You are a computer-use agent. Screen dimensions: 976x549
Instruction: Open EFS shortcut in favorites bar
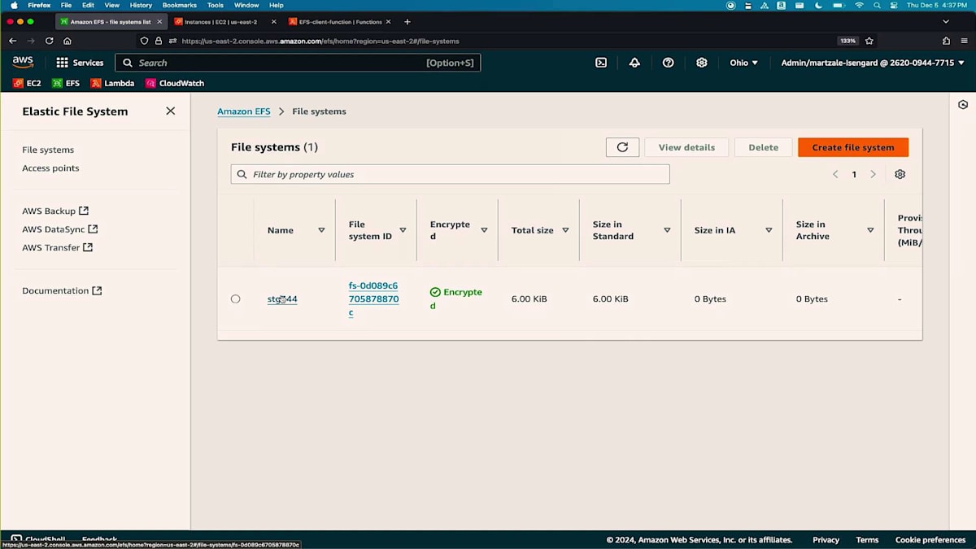(66, 83)
